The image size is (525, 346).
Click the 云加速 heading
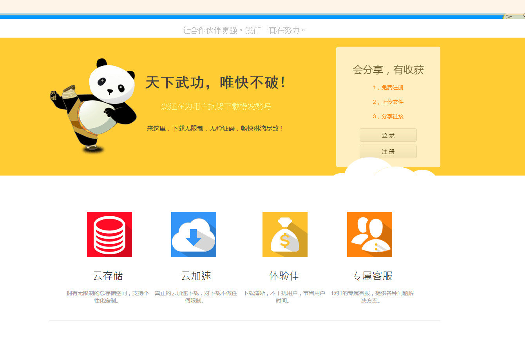(x=196, y=276)
